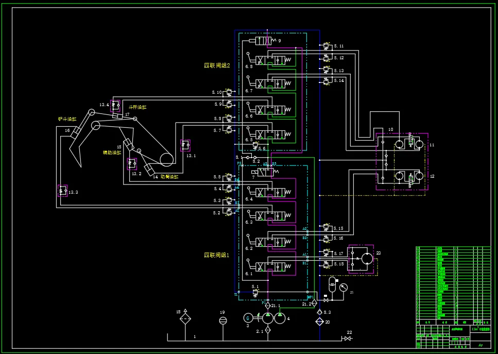Select directional valve symbol 6.7
Viewport: 498px width, 354px height.
(x=273, y=83)
